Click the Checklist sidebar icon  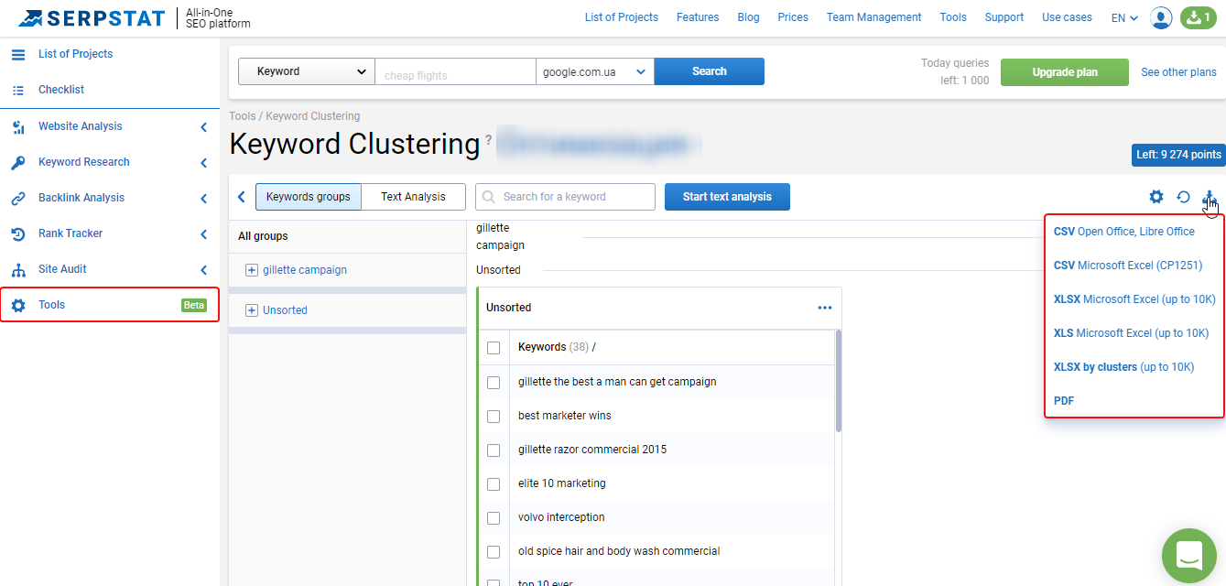(x=18, y=90)
